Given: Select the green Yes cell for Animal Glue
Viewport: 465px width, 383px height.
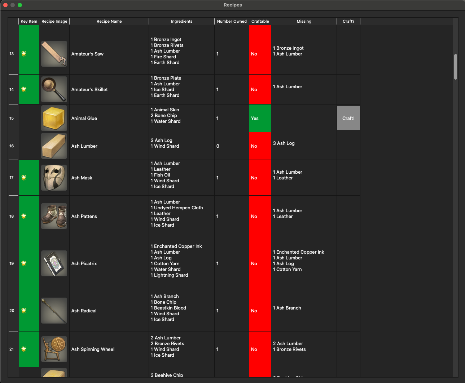Looking at the screenshot, I should click(260, 118).
